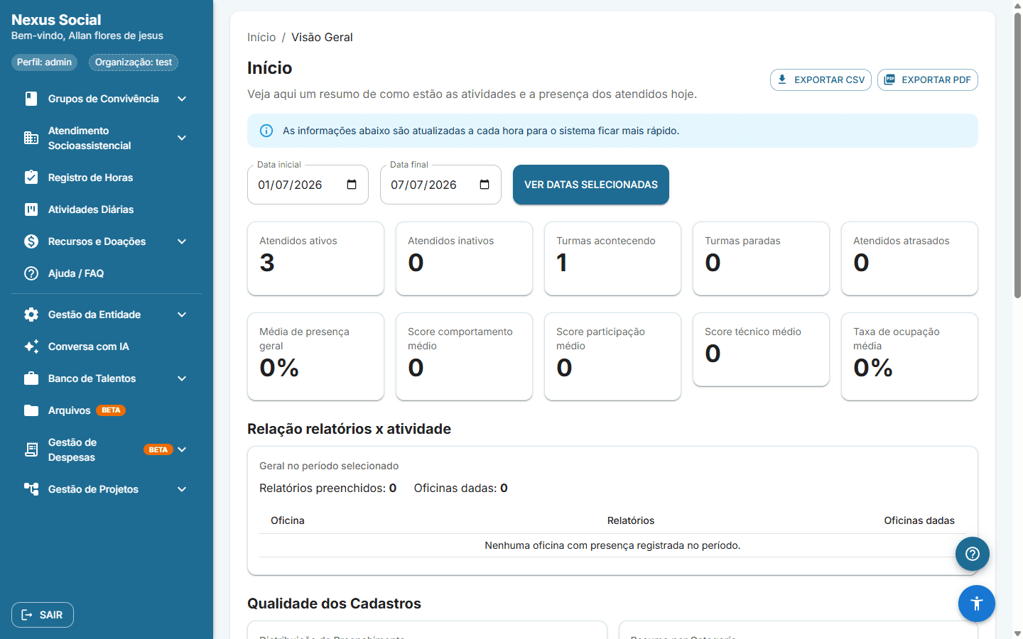Screen dimensions: 1023x639
Task: Click the download icon in Exportar CSV
Action: pyautogui.click(x=782, y=80)
